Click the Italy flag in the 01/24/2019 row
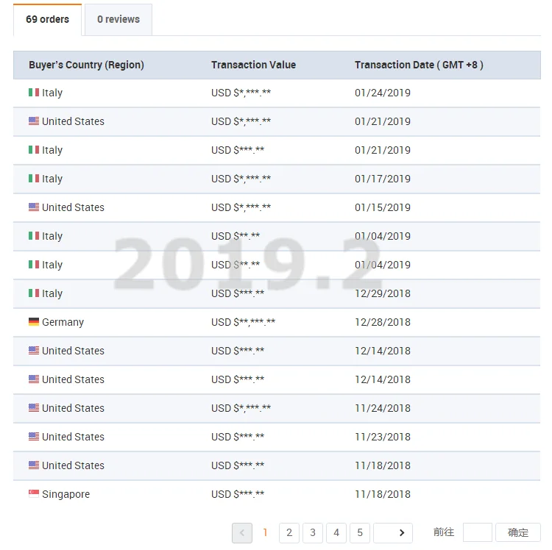This screenshot has width=552, height=550. [x=34, y=93]
